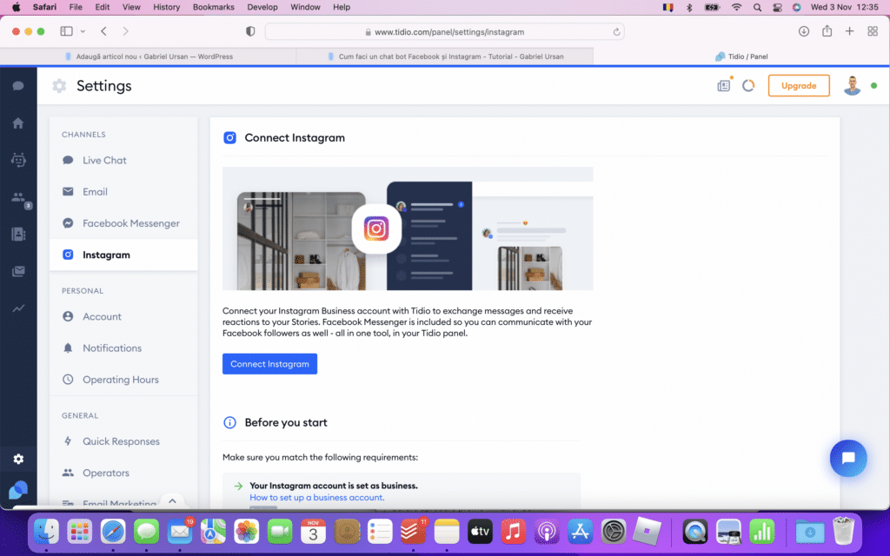Open the File menu
The height and width of the screenshot is (556, 890).
(76, 7)
